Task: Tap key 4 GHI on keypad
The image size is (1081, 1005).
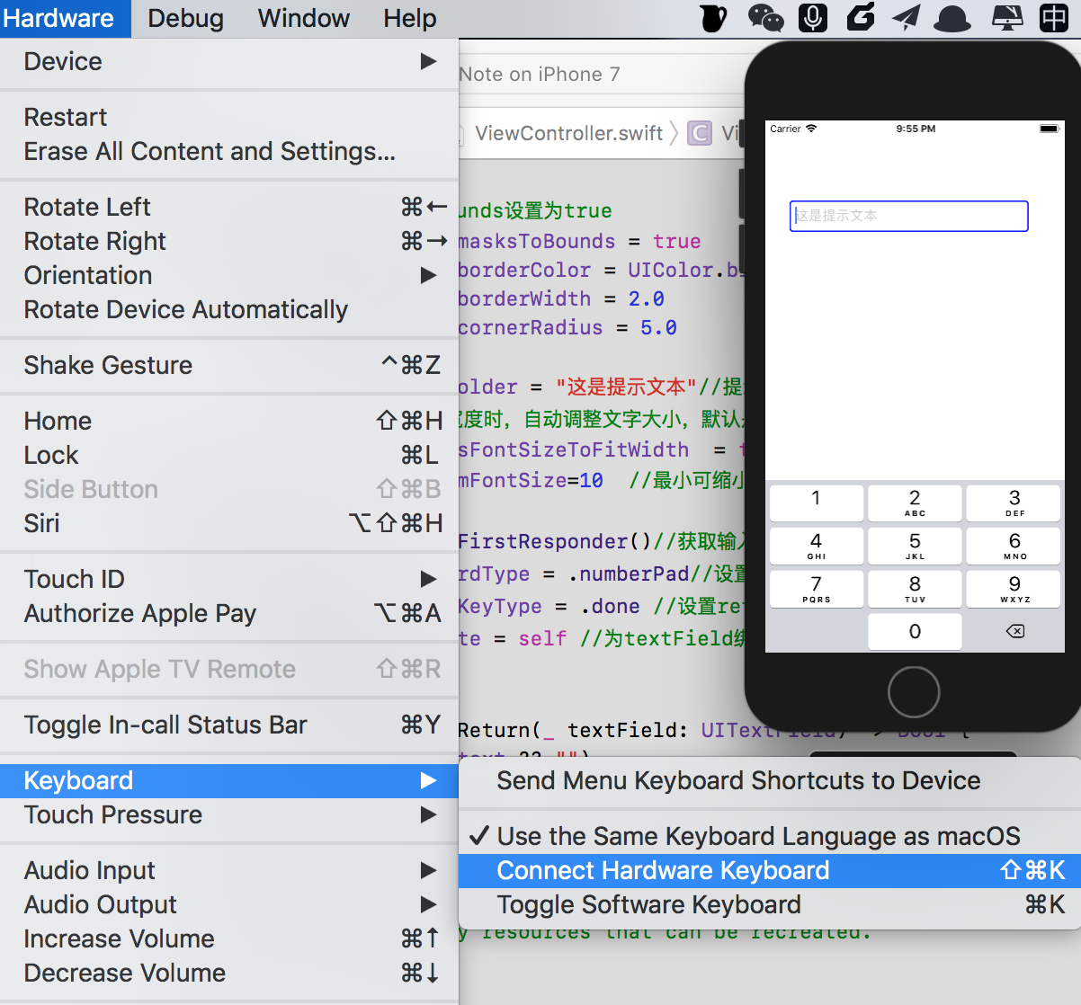Action: coord(816,546)
